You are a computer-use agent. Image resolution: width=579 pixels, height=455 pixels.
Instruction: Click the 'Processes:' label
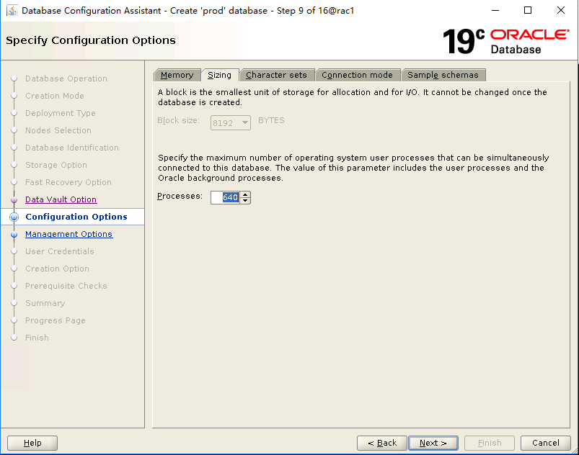pos(180,196)
